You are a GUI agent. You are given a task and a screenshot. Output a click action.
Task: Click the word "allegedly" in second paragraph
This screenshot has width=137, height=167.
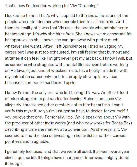[x=13, y=105]
